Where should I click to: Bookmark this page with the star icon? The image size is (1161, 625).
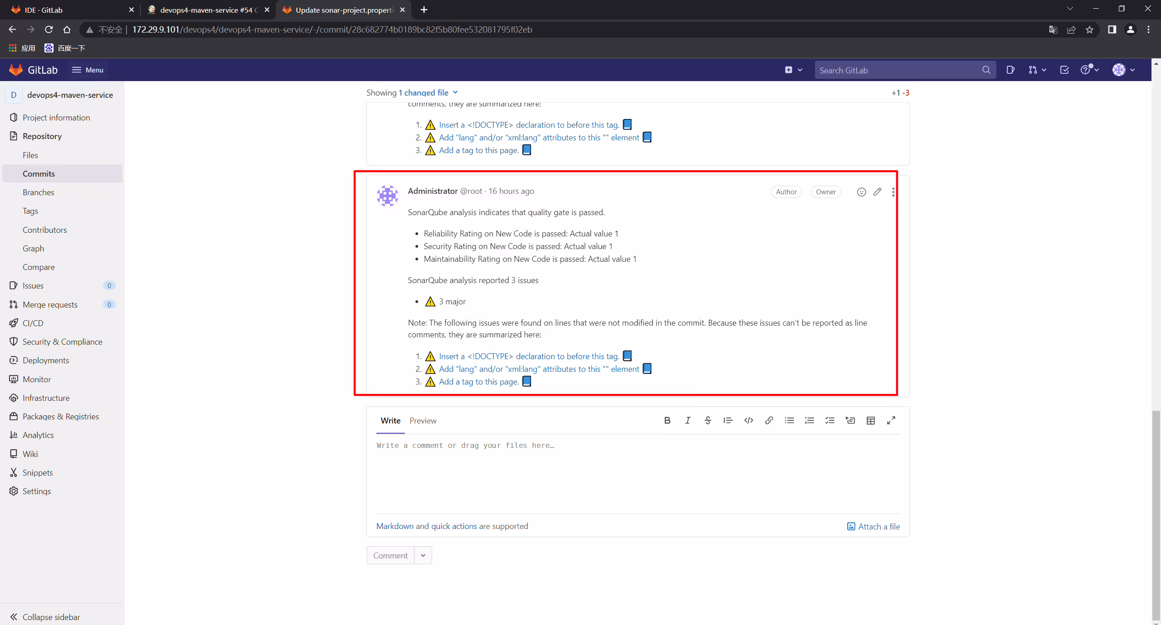tap(1089, 29)
